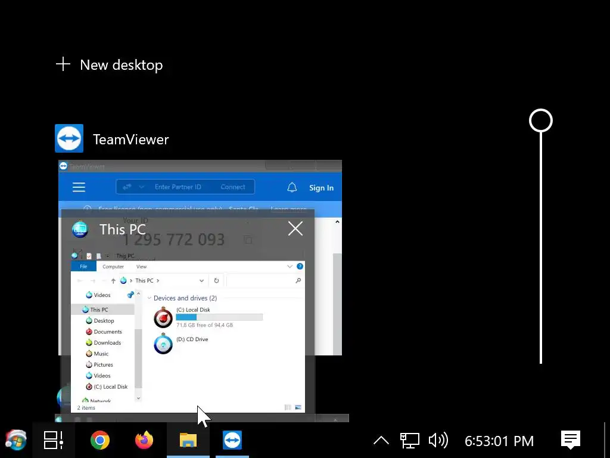Click the timeline slider handle

coord(541,120)
